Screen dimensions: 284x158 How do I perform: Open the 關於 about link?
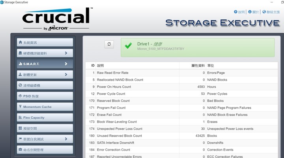[256, 12]
